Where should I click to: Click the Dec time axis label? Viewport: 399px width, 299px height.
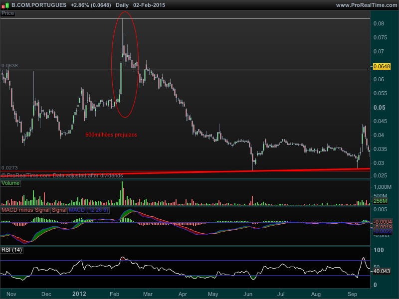click(46, 294)
